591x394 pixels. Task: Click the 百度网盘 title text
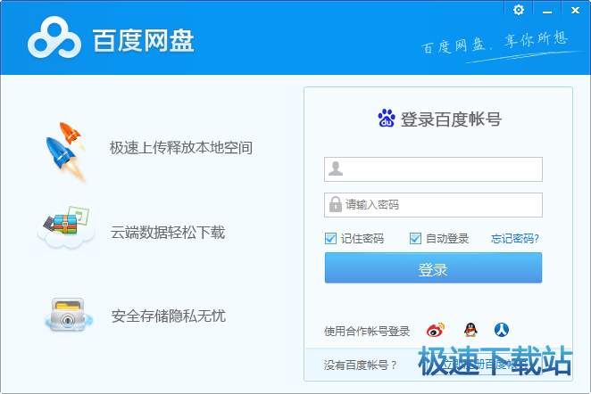143,40
